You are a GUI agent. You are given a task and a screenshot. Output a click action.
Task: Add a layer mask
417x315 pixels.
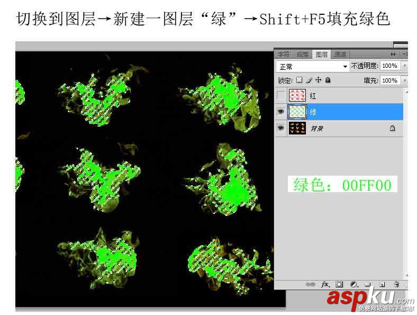[x=339, y=284]
